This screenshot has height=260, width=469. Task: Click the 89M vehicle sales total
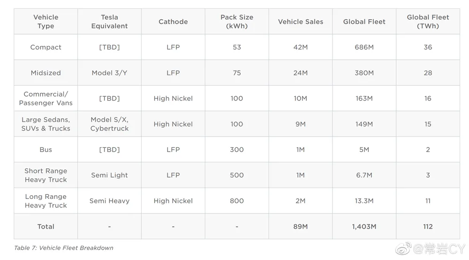click(x=301, y=227)
